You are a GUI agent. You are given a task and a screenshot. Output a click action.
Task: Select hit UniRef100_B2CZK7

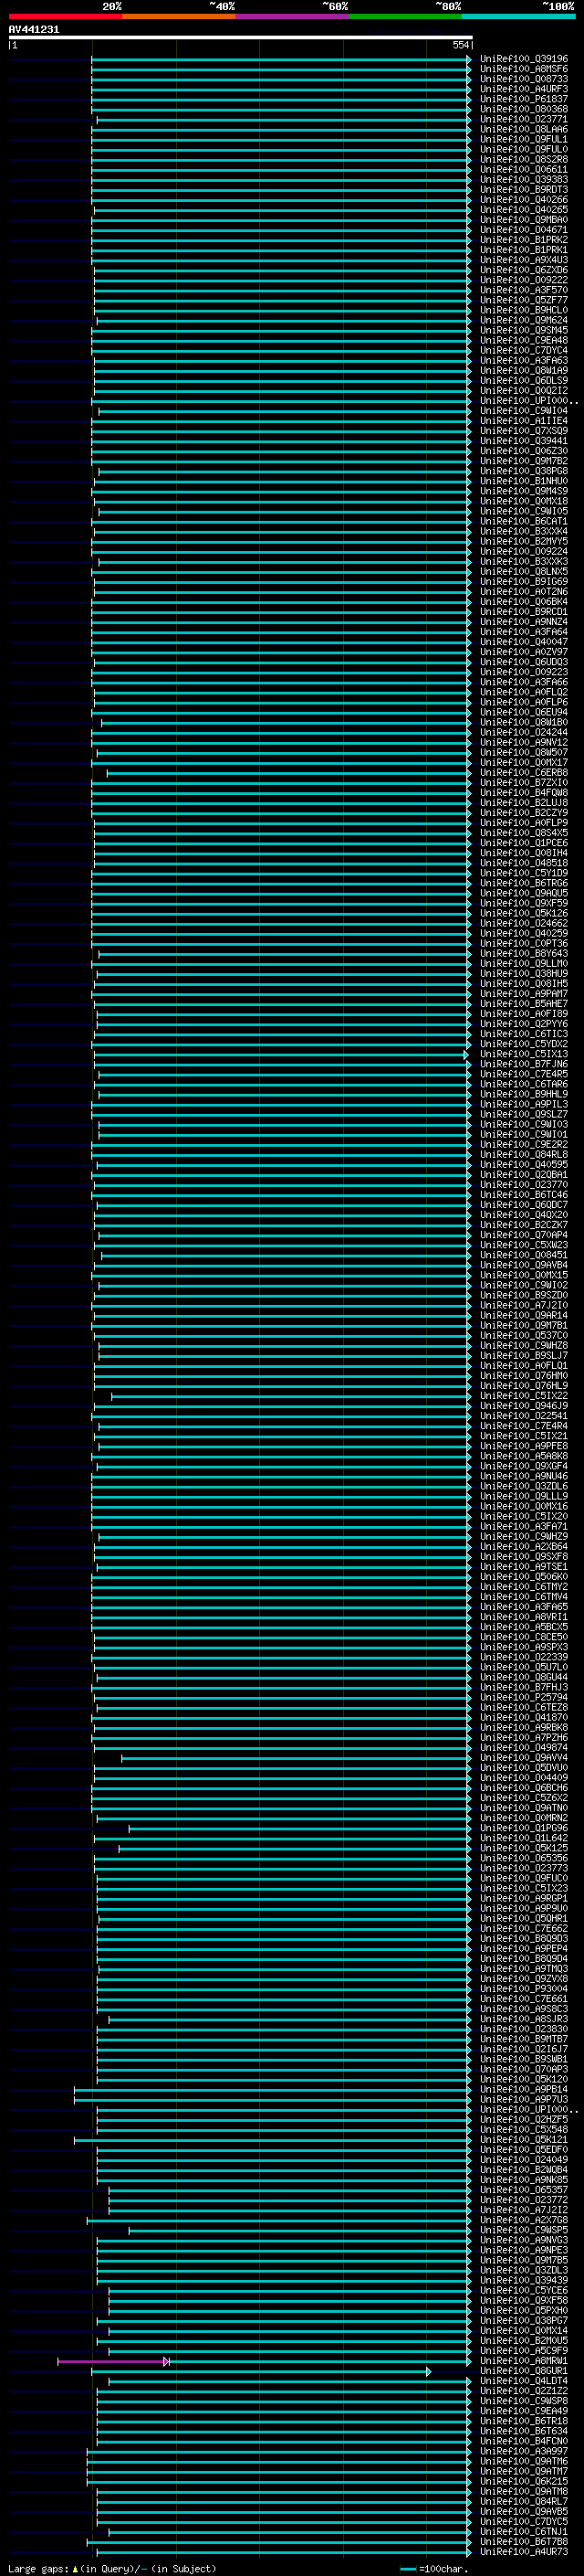coord(524,1225)
